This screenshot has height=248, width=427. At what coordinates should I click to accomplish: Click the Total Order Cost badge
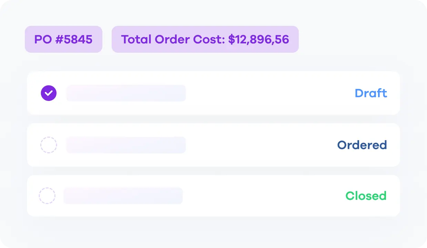tap(205, 39)
